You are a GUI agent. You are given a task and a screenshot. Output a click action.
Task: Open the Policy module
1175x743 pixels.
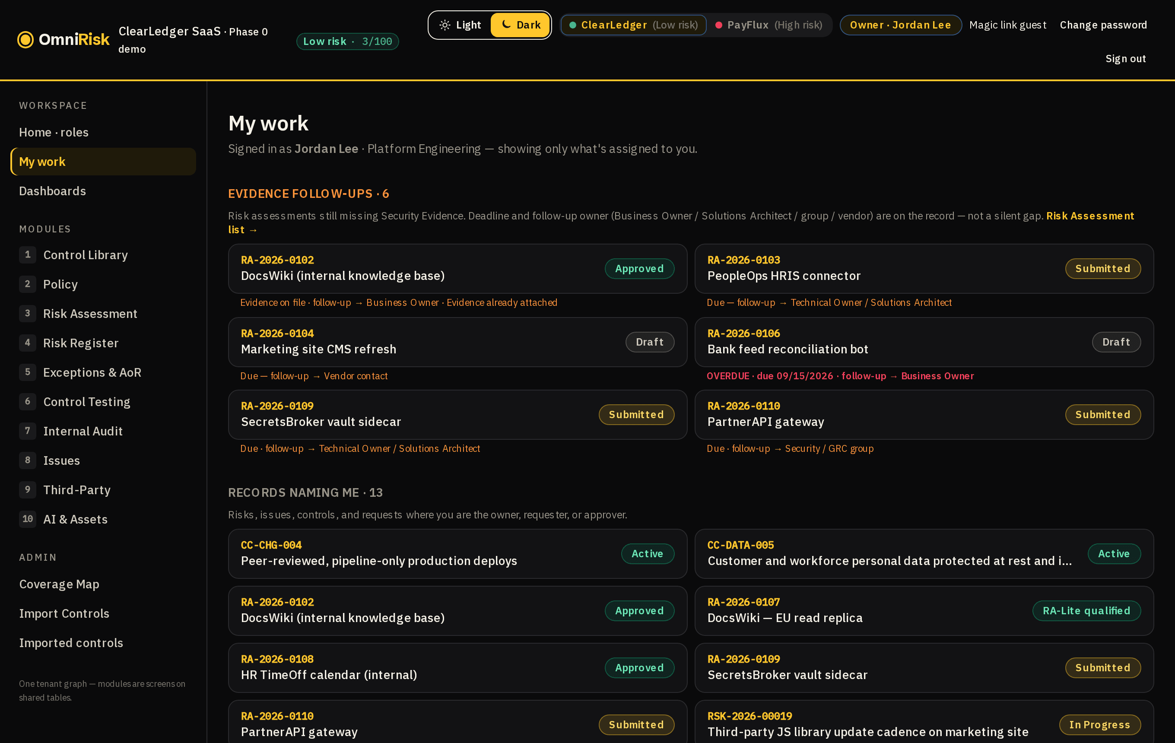coord(103,284)
